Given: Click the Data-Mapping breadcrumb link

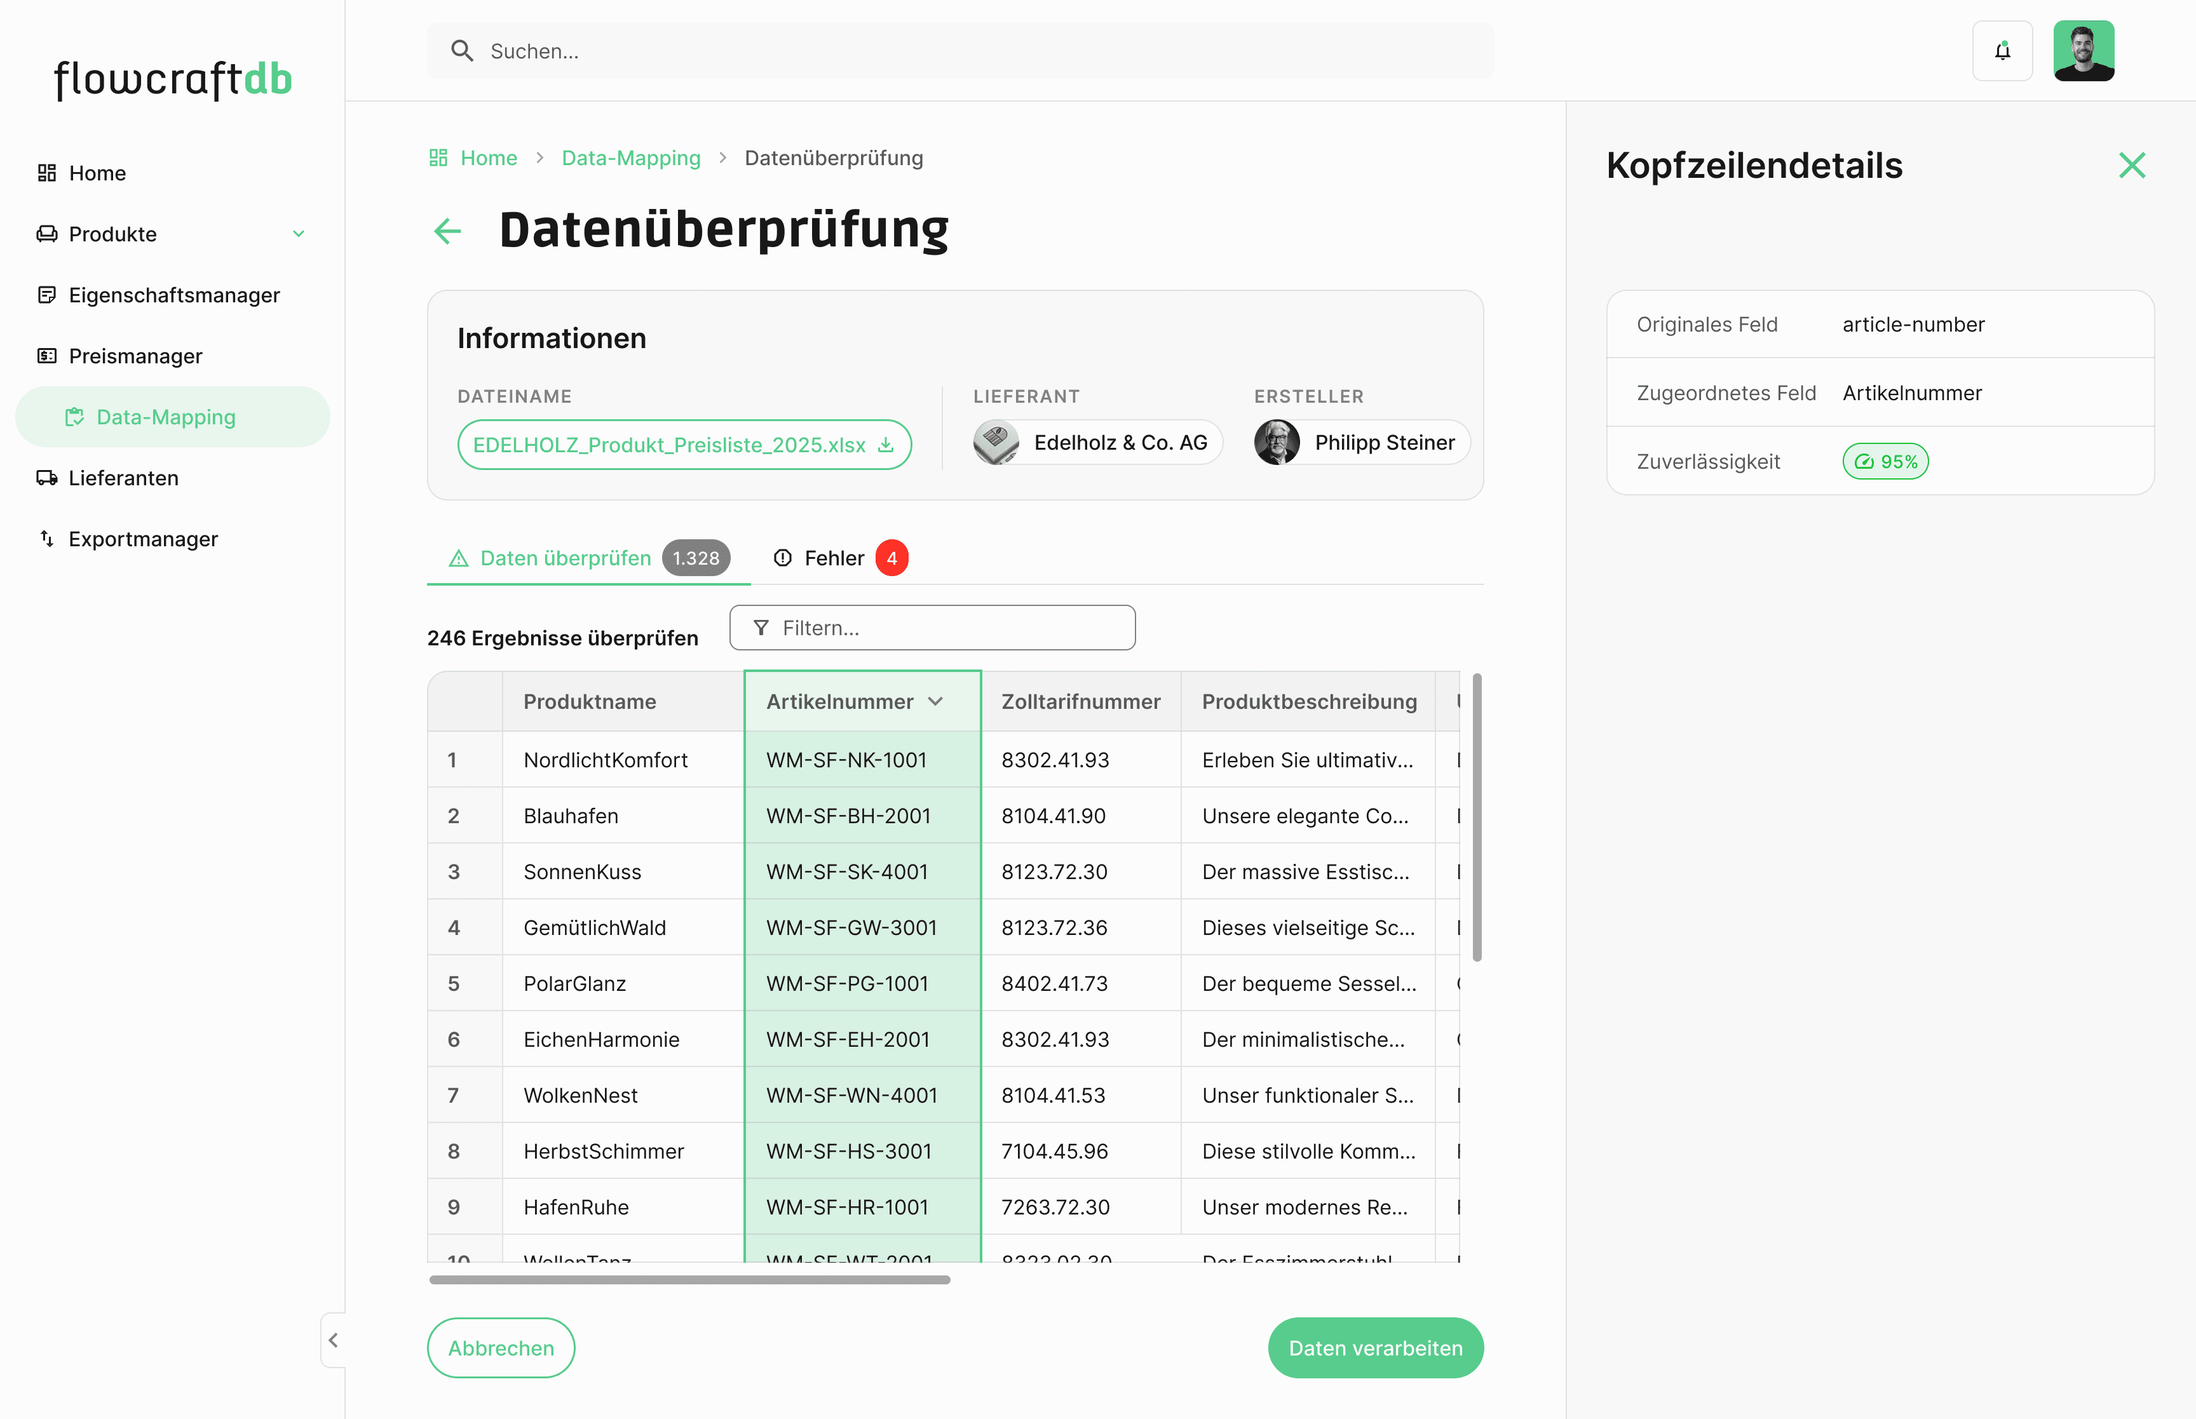Looking at the screenshot, I should pyautogui.click(x=630, y=158).
